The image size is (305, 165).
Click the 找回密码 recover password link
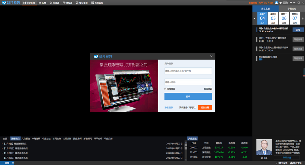point(208,89)
